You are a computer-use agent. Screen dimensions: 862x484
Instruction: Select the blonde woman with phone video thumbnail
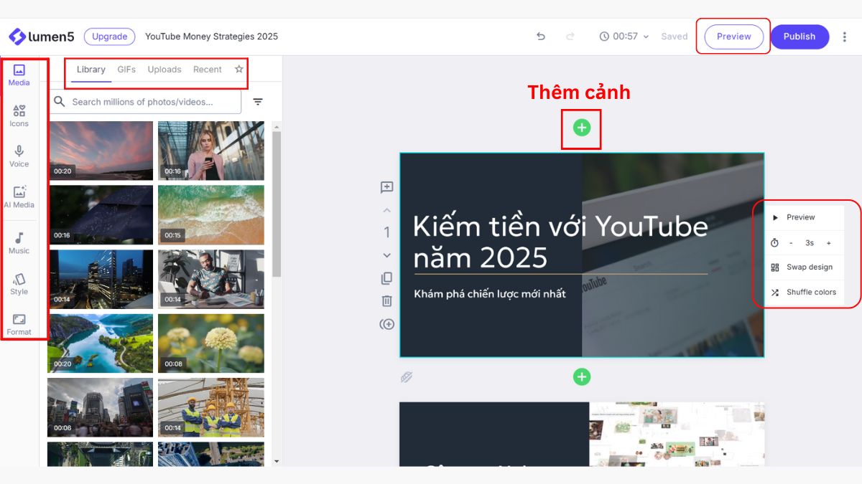[x=211, y=151]
